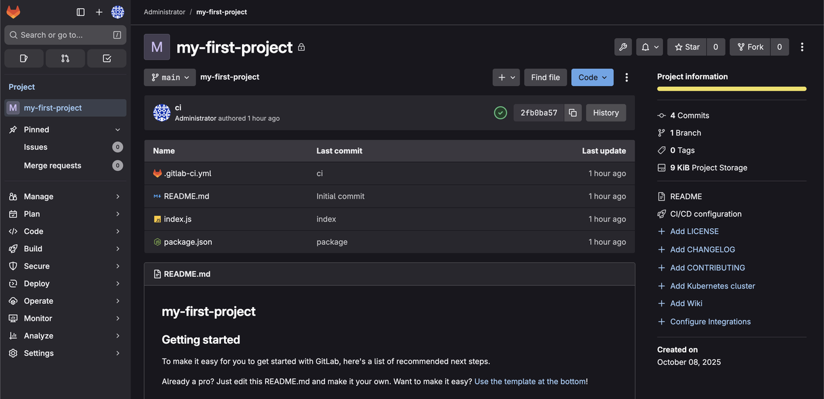Toggle the sidebar collapse icon
The image size is (824, 399).
pyautogui.click(x=80, y=12)
